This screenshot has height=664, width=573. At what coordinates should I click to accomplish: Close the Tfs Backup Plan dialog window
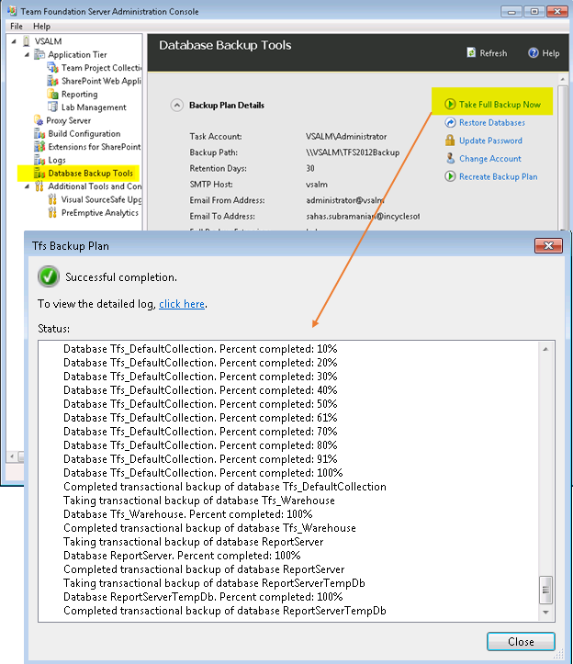coord(547,245)
